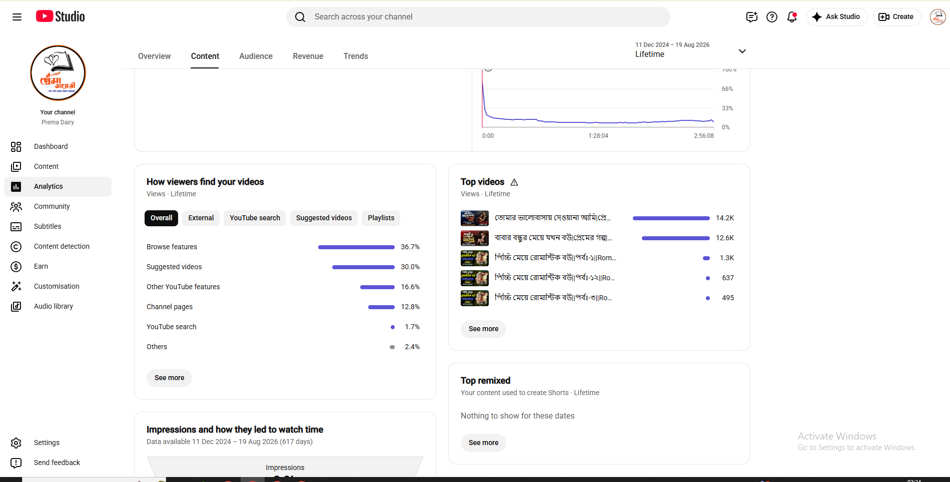The height and width of the screenshot is (482, 950).
Task: Click the warning triangle beside Top videos
Action: (x=514, y=182)
